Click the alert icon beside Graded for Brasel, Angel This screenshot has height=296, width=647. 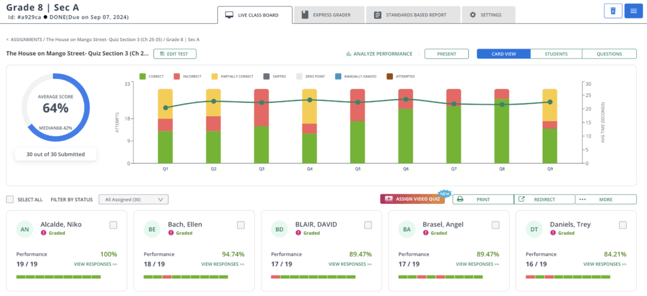(x=425, y=233)
